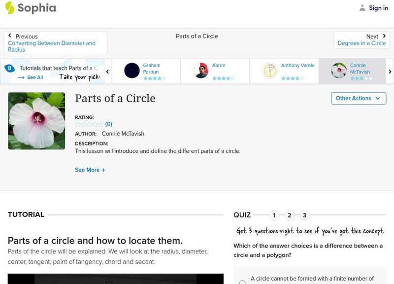Click the hibiscus flower tutorial thumbnail
394x284 pixels.
(x=36, y=121)
